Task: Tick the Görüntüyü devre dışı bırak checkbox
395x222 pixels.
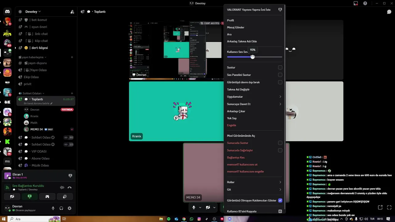Action: [x=280, y=82]
